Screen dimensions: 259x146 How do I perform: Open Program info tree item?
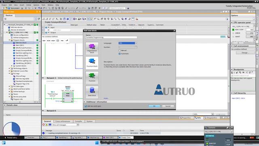tap(18, 99)
